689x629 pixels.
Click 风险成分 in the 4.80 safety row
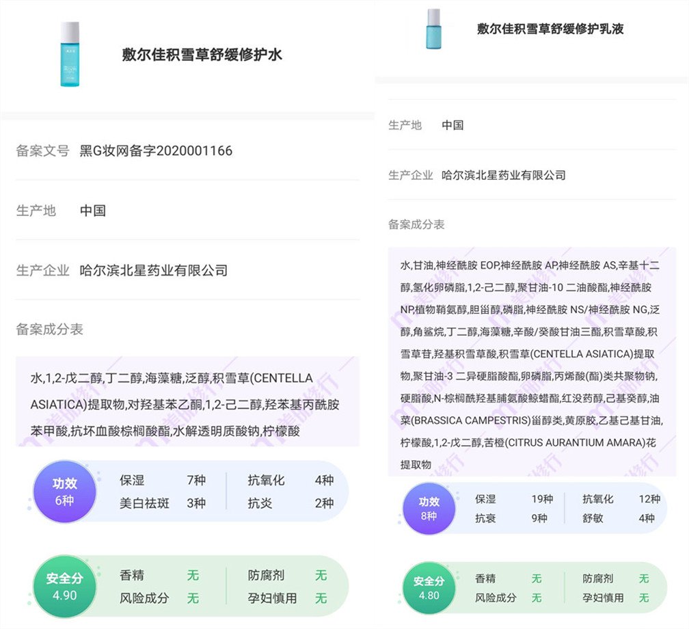[496, 598]
